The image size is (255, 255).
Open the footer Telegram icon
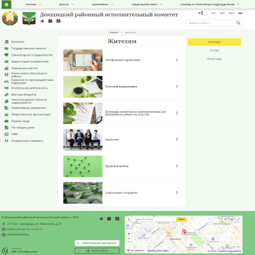pyautogui.click(x=101, y=219)
